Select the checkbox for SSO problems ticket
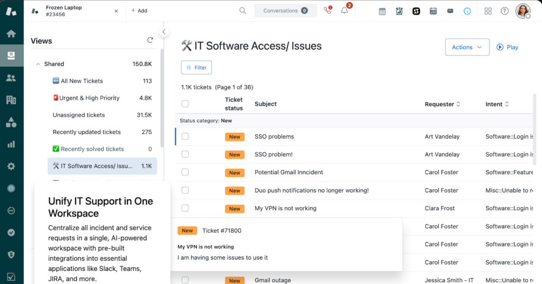 pos(185,136)
